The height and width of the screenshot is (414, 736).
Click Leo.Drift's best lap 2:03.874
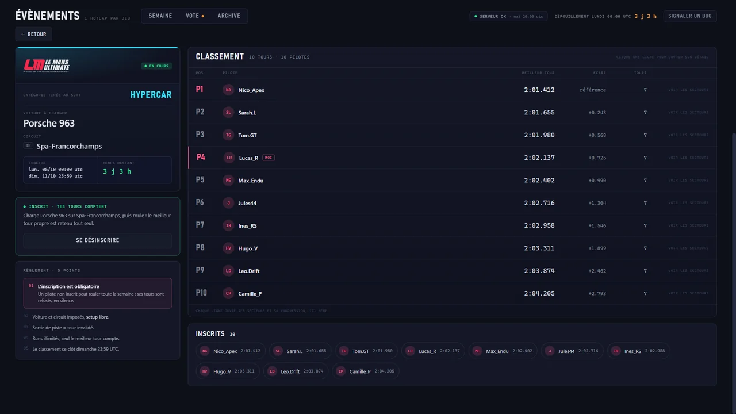click(539, 271)
